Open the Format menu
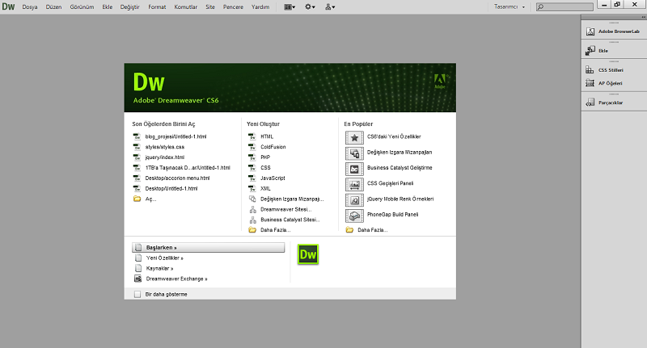 click(x=157, y=7)
